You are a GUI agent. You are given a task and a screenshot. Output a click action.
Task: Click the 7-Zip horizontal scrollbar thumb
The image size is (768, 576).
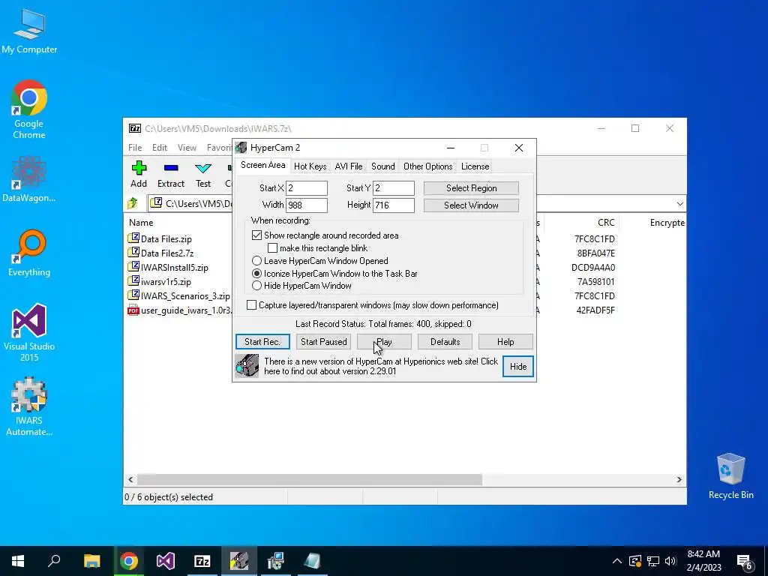[309, 479]
